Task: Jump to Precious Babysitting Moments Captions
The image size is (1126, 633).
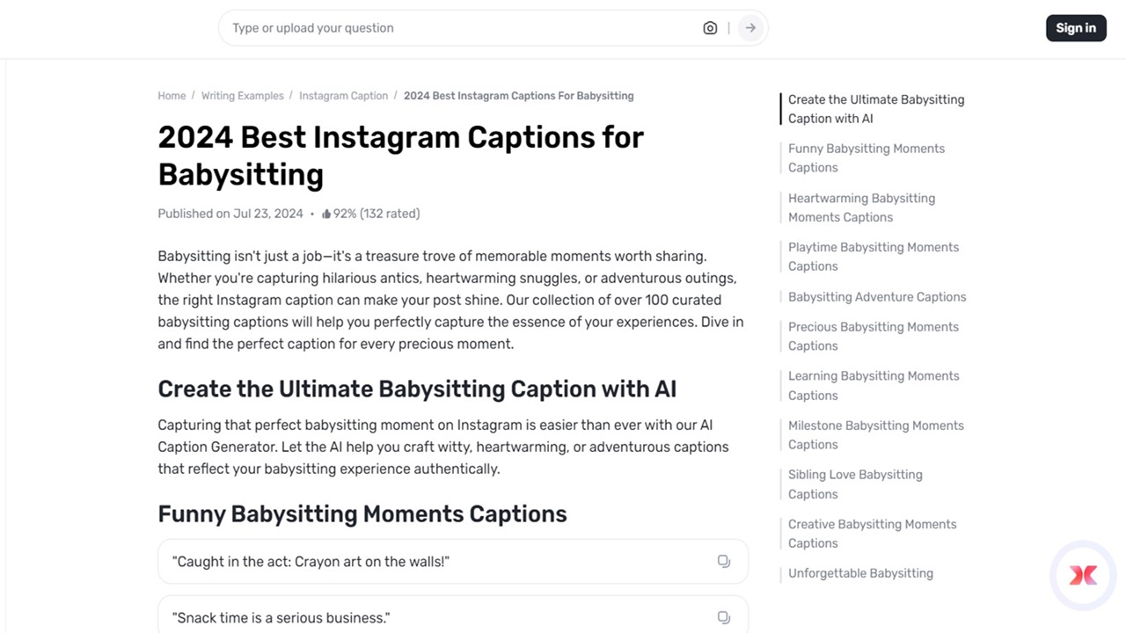Action: click(x=873, y=336)
